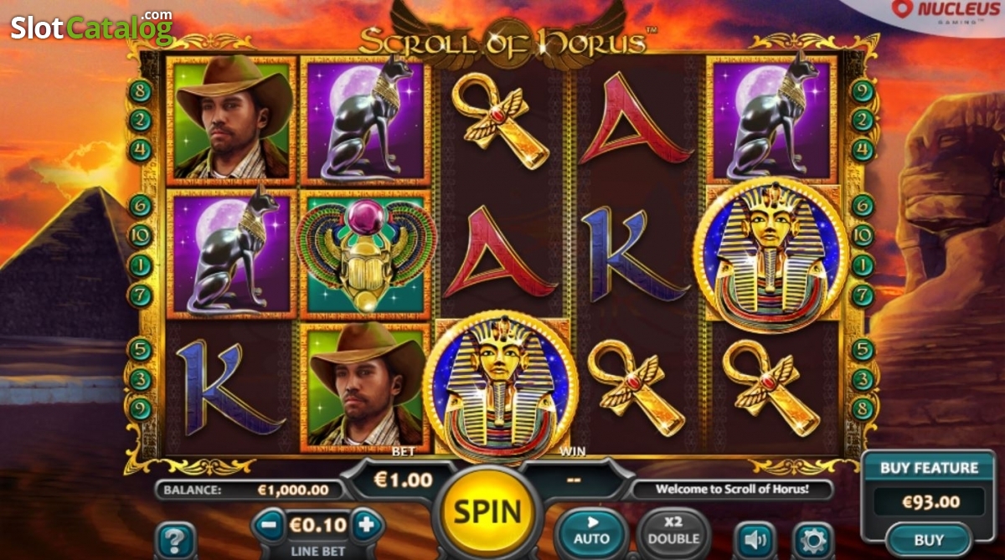Select payline 8 on left side
This screenshot has width=1005, height=560.
tap(140, 90)
